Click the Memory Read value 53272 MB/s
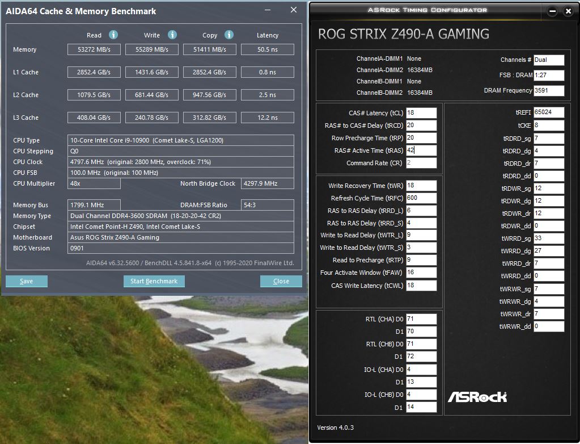580x444 pixels. (x=94, y=49)
